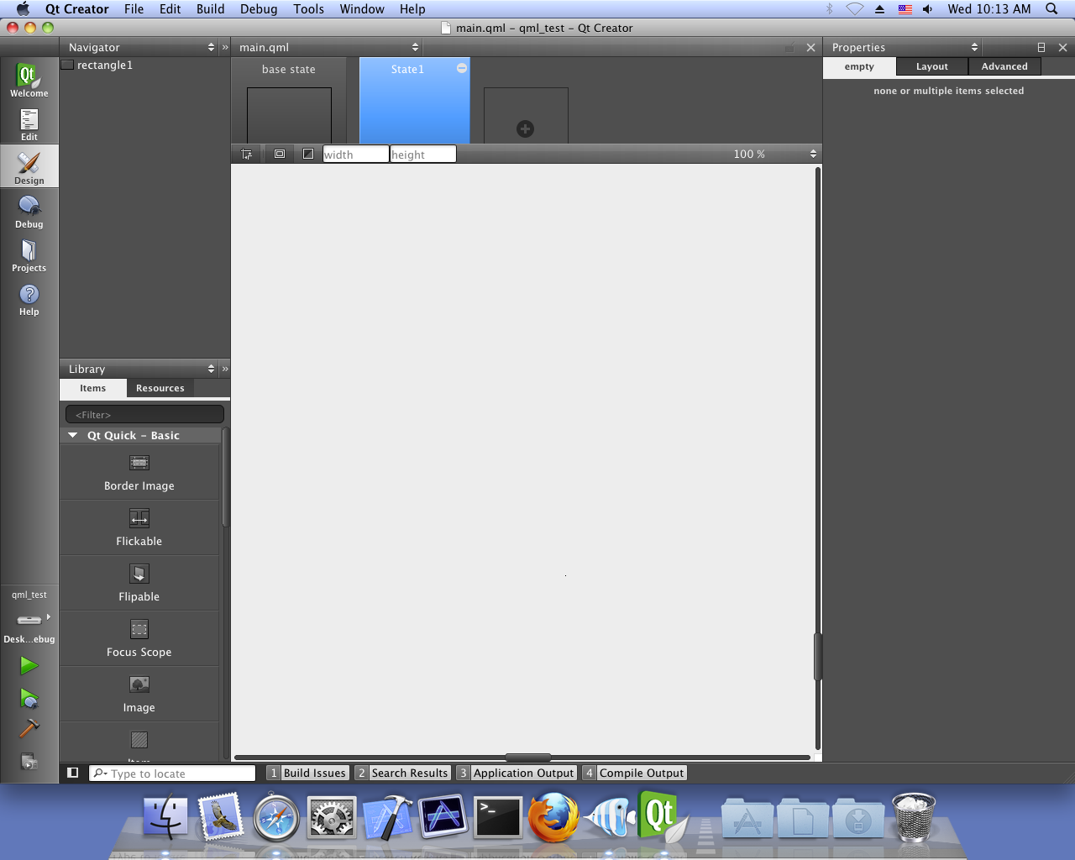
Task: Select the base state thumbnail
Action: [289, 101]
